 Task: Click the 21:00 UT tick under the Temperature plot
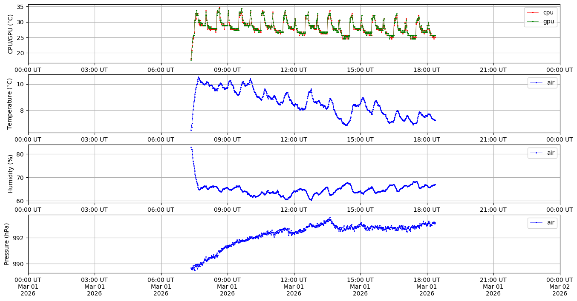coord(493,139)
